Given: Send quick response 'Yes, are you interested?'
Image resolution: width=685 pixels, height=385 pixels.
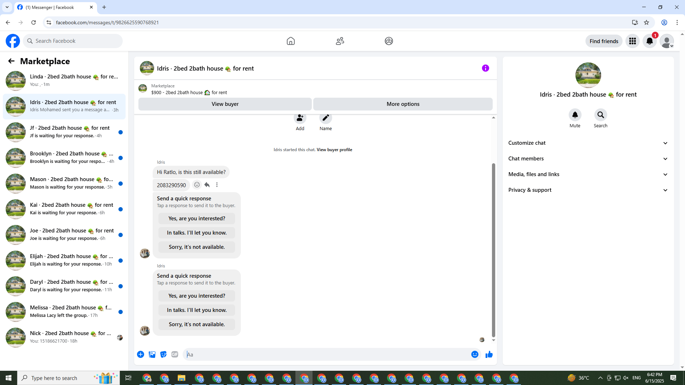Looking at the screenshot, I should pyautogui.click(x=197, y=296).
